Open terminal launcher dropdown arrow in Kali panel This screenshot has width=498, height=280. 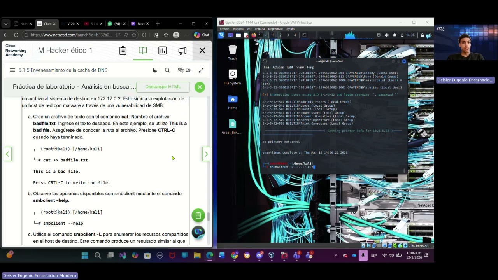(x=266, y=35)
